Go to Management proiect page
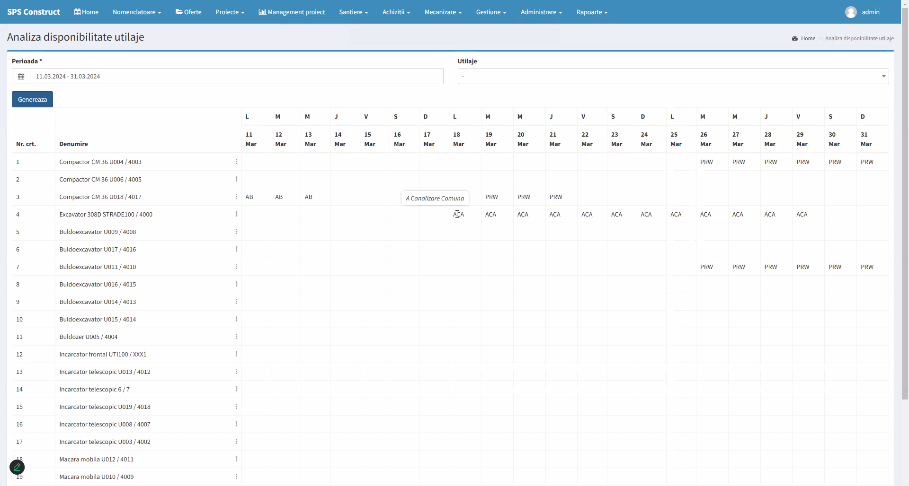909x486 pixels. point(292,12)
